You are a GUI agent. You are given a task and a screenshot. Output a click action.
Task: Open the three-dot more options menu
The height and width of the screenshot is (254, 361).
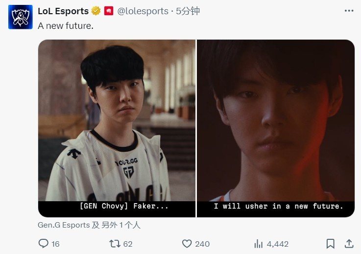click(349, 11)
